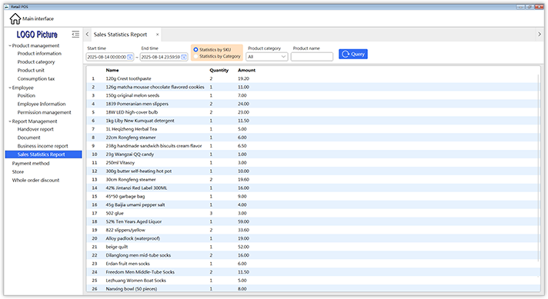The width and height of the screenshot is (548, 299).
Task: Select Sales Statistics Report sidebar item
Action: [x=44, y=154]
